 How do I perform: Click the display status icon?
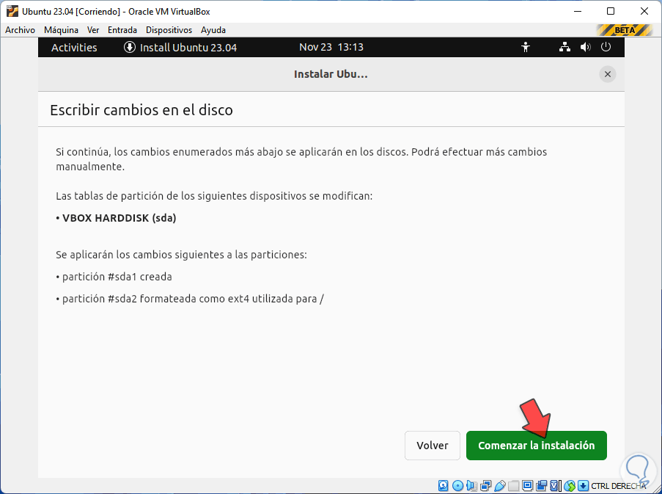(527, 485)
